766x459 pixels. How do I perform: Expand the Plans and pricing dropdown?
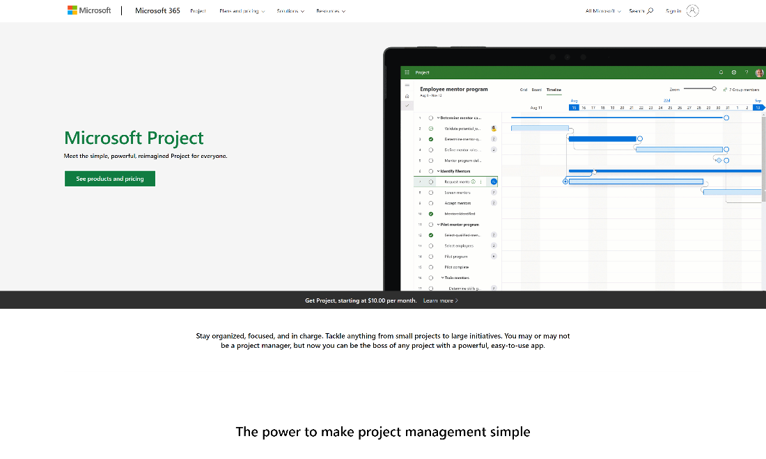(x=242, y=11)
